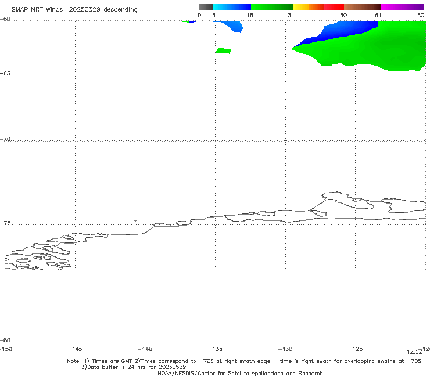Click the latitude label '-75'
The image size is (430, 377).
[x=5, y=223]
